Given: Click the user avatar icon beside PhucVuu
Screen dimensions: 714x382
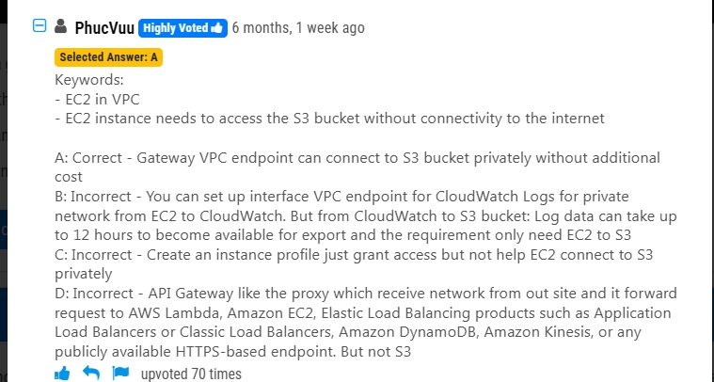Looking at the screenshot, I should coord(60,26).
